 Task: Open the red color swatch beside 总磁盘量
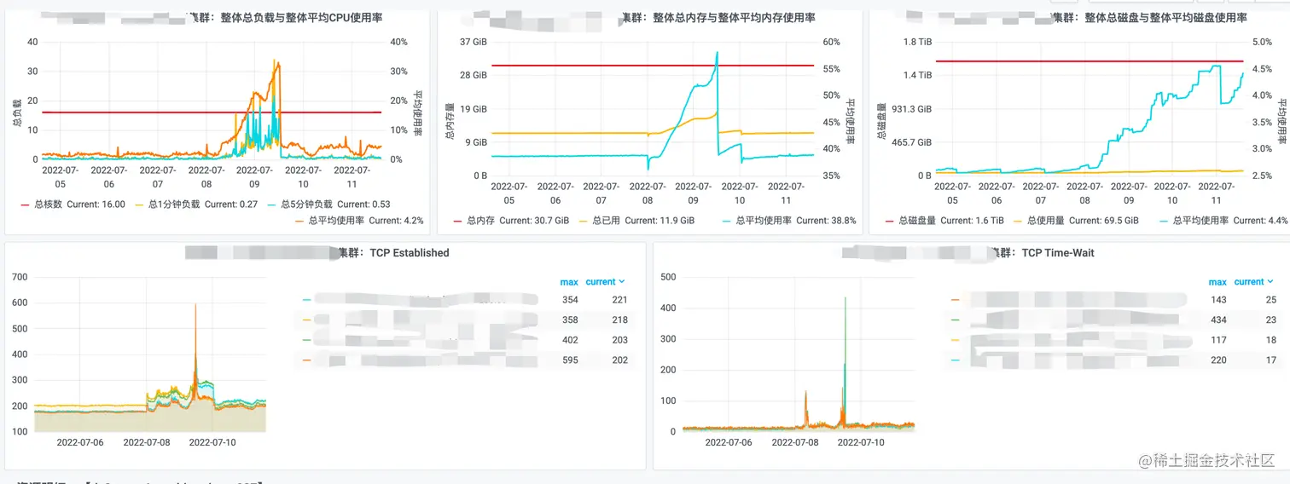click(x=891, y=221)
